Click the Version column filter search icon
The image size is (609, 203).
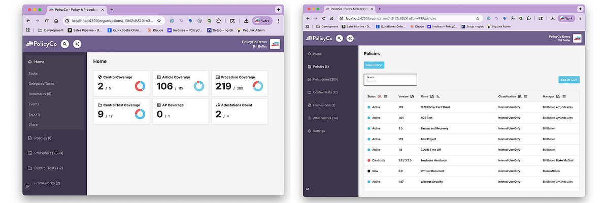412,96
